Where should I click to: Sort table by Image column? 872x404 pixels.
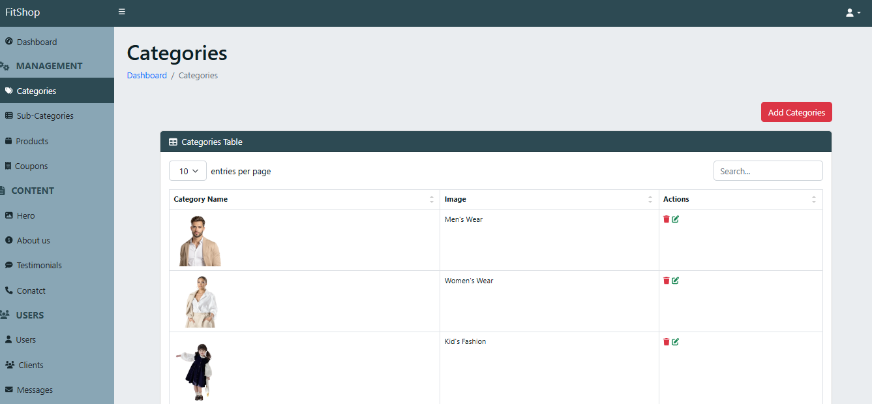coord(455,199)
